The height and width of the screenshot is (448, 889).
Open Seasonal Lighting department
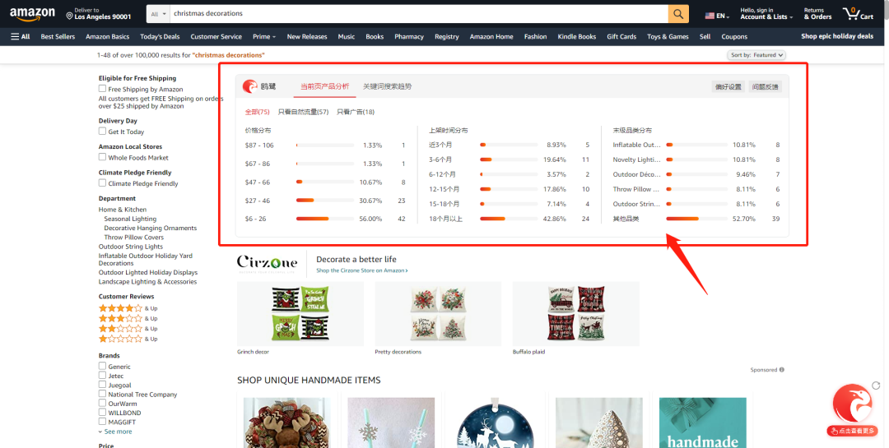(130, 219)
